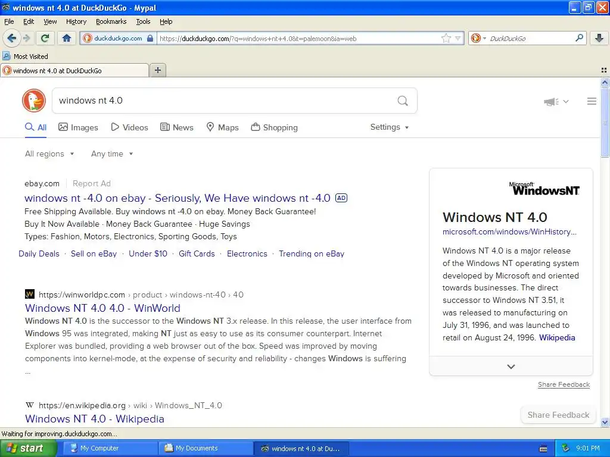Click Report Ad link

click(x=91, y=183)
